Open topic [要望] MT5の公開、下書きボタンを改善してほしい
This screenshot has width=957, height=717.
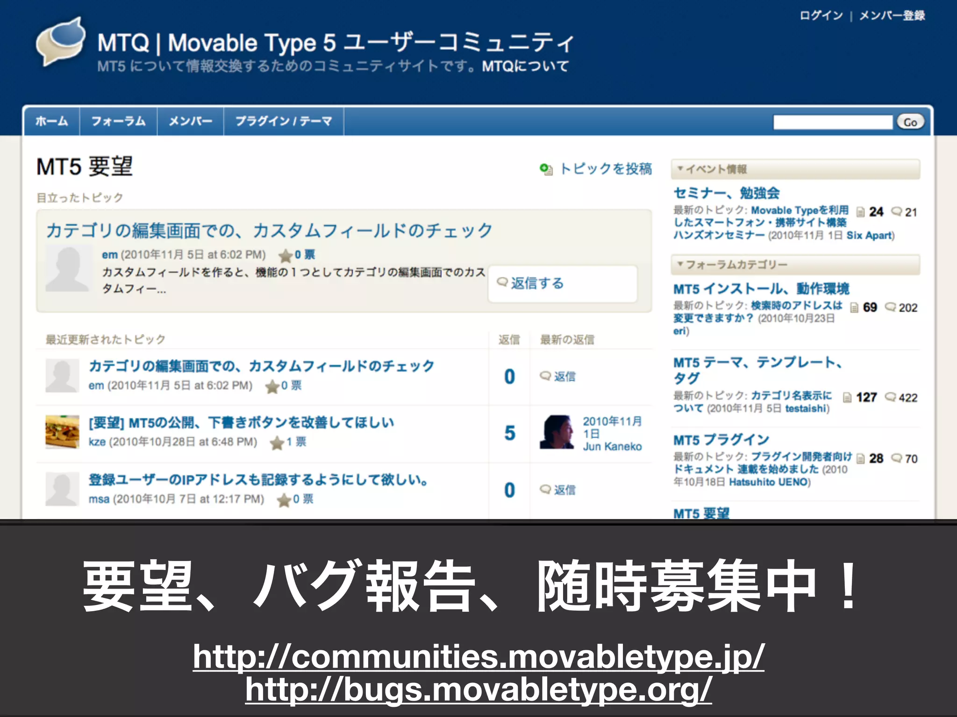pos(241,423)
